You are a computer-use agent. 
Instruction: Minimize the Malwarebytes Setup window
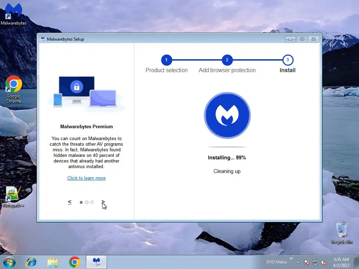coord(290,39)
